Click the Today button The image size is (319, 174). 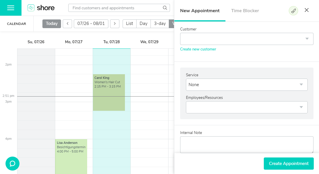[x=52, y=23]
